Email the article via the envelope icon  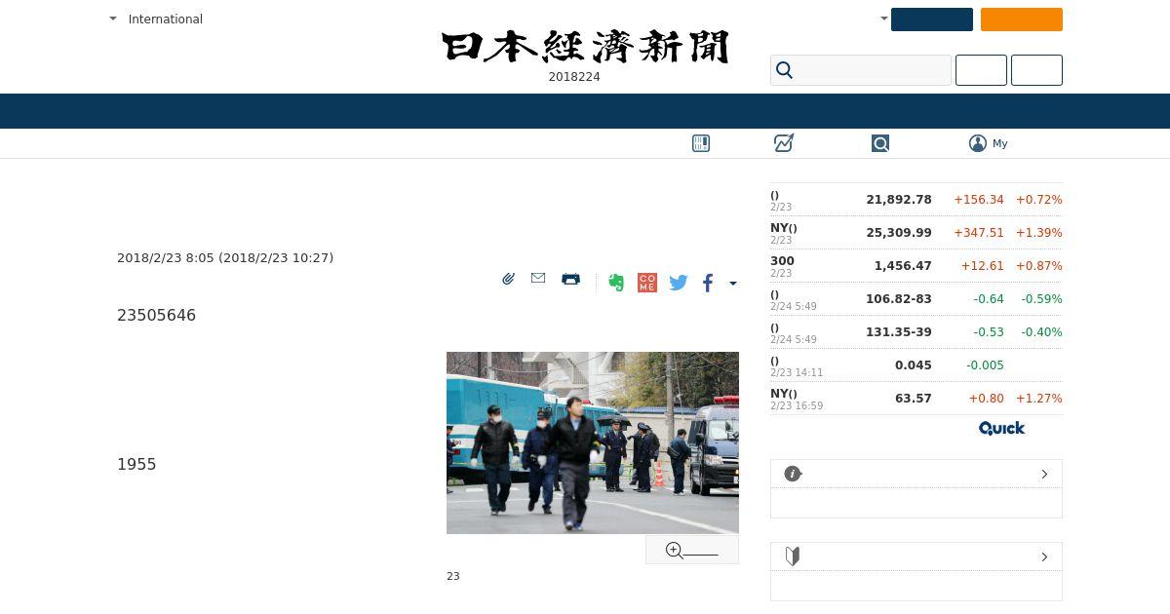(538, 279)
